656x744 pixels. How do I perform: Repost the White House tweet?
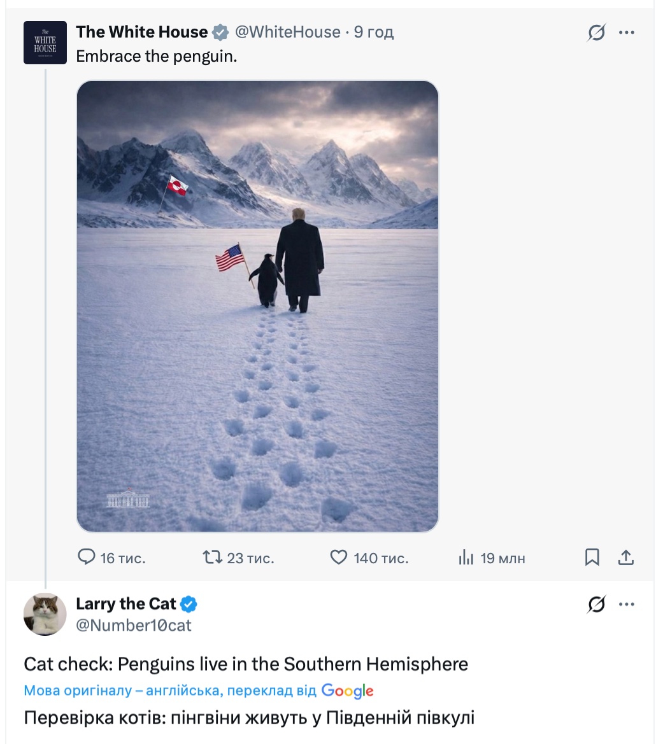[212, 558]
